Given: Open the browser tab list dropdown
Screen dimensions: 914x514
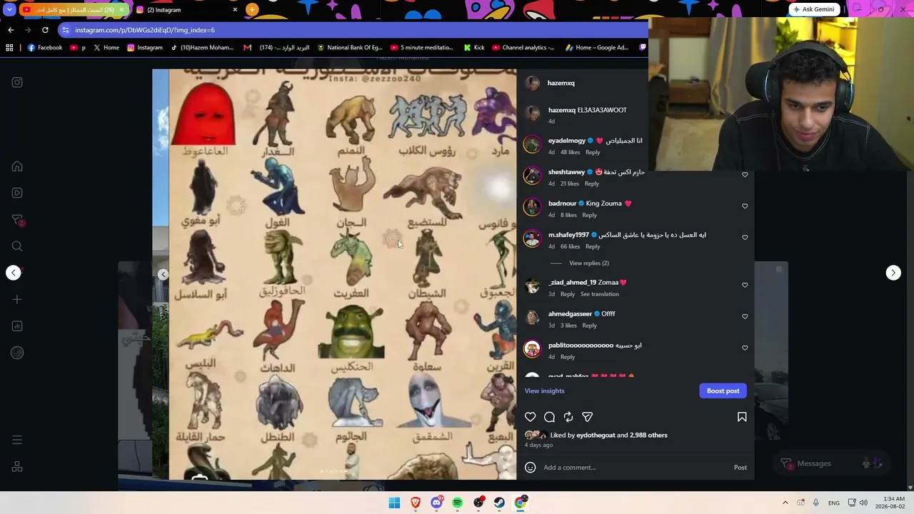Looking at the screenshot, I should 9,10.
